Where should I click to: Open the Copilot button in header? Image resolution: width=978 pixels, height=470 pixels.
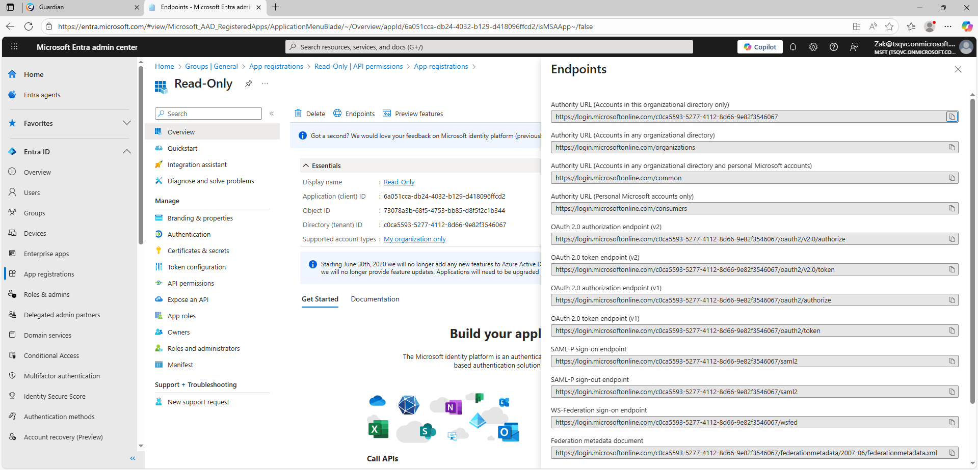tap(760, 47)
